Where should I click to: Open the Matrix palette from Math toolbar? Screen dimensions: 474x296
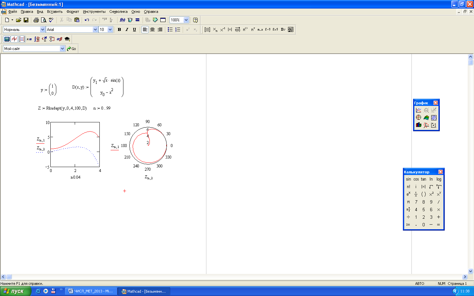22,39
